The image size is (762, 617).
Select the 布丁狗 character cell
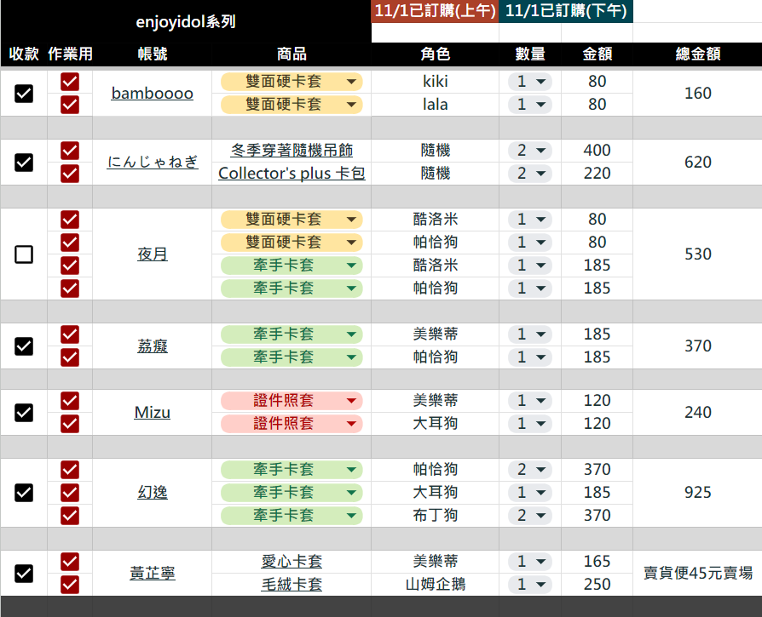435,516
